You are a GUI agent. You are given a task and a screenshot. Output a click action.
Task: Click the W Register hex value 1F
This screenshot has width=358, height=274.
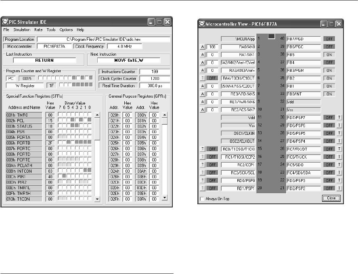[x=52, y=86]
